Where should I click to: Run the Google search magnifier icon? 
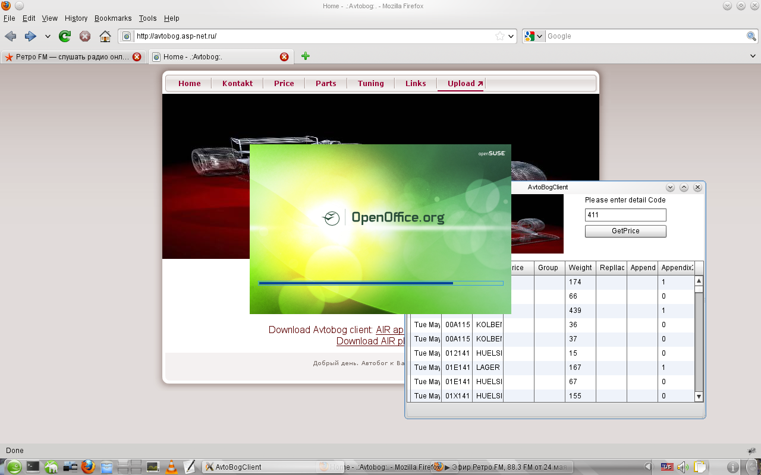point(751,36)
